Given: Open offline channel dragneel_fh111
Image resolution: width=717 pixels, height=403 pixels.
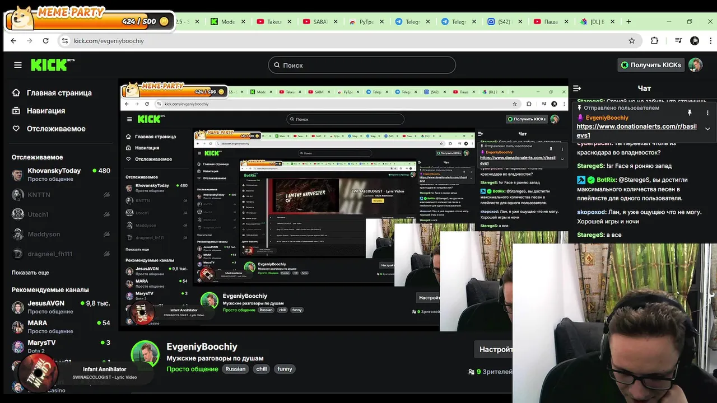Looking at the screenshot, I should pyautogui.click(x=60, y=254).
